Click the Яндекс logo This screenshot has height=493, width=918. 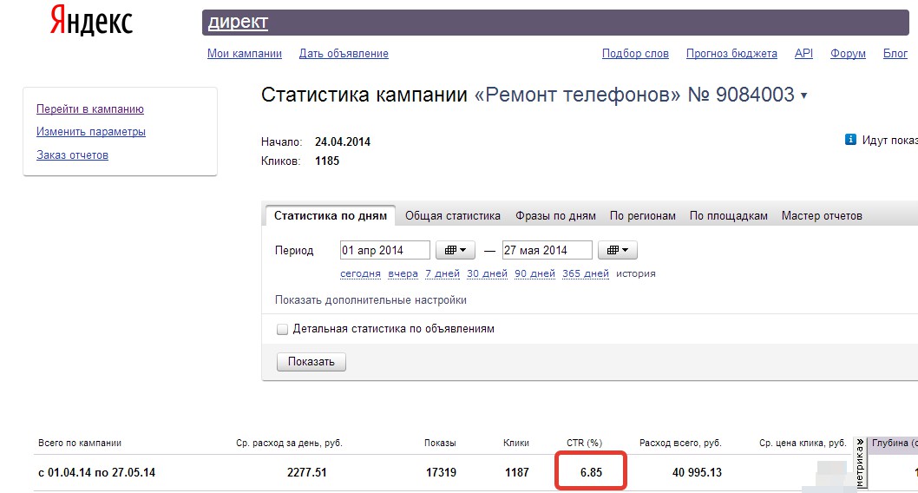coord(91,21)
